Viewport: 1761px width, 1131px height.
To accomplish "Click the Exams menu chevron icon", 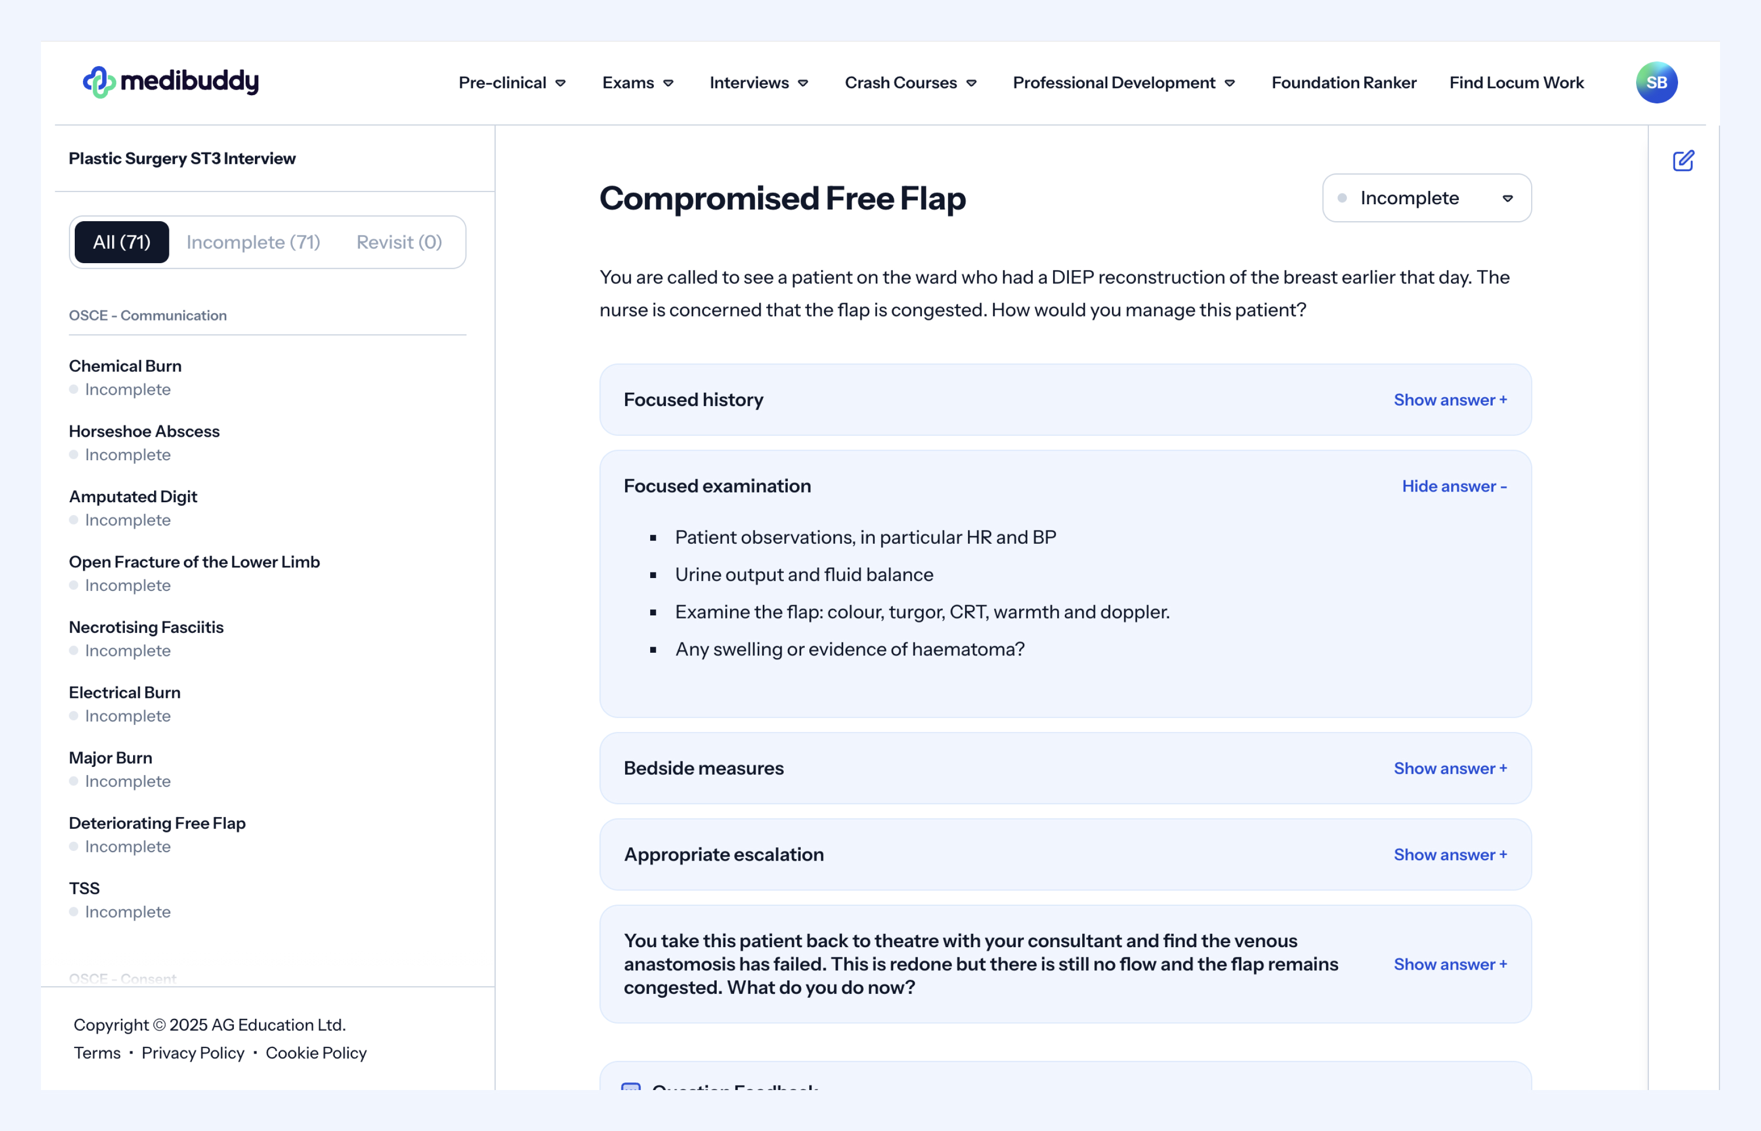I will click(x=668, y=84).
